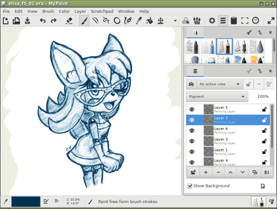This screenshot has height=209, width=277.
Task: Open the Color menu
Action: (64, 11)
